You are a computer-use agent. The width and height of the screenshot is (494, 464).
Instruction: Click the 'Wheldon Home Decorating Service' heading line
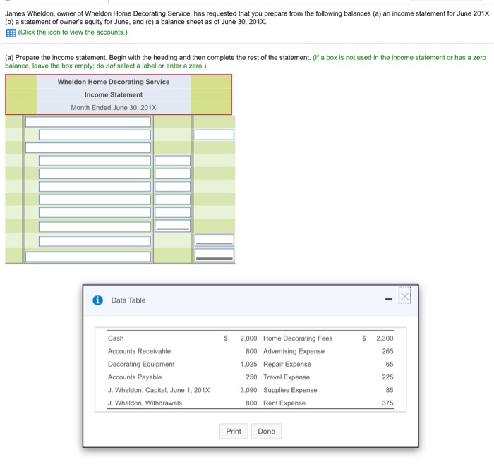[114, 82]
